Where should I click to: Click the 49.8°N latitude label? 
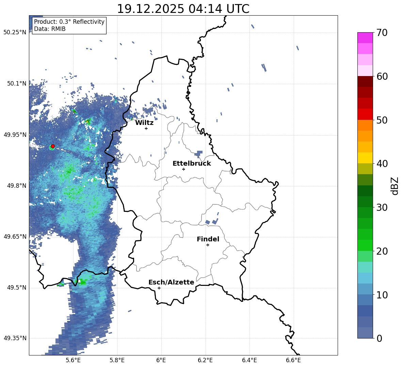point(16,186)
